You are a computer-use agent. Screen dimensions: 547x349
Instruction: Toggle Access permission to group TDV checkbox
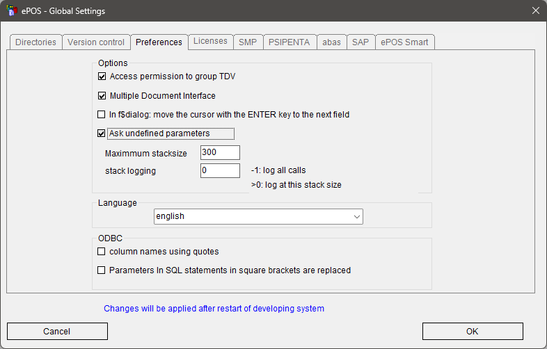coord(102,76)
